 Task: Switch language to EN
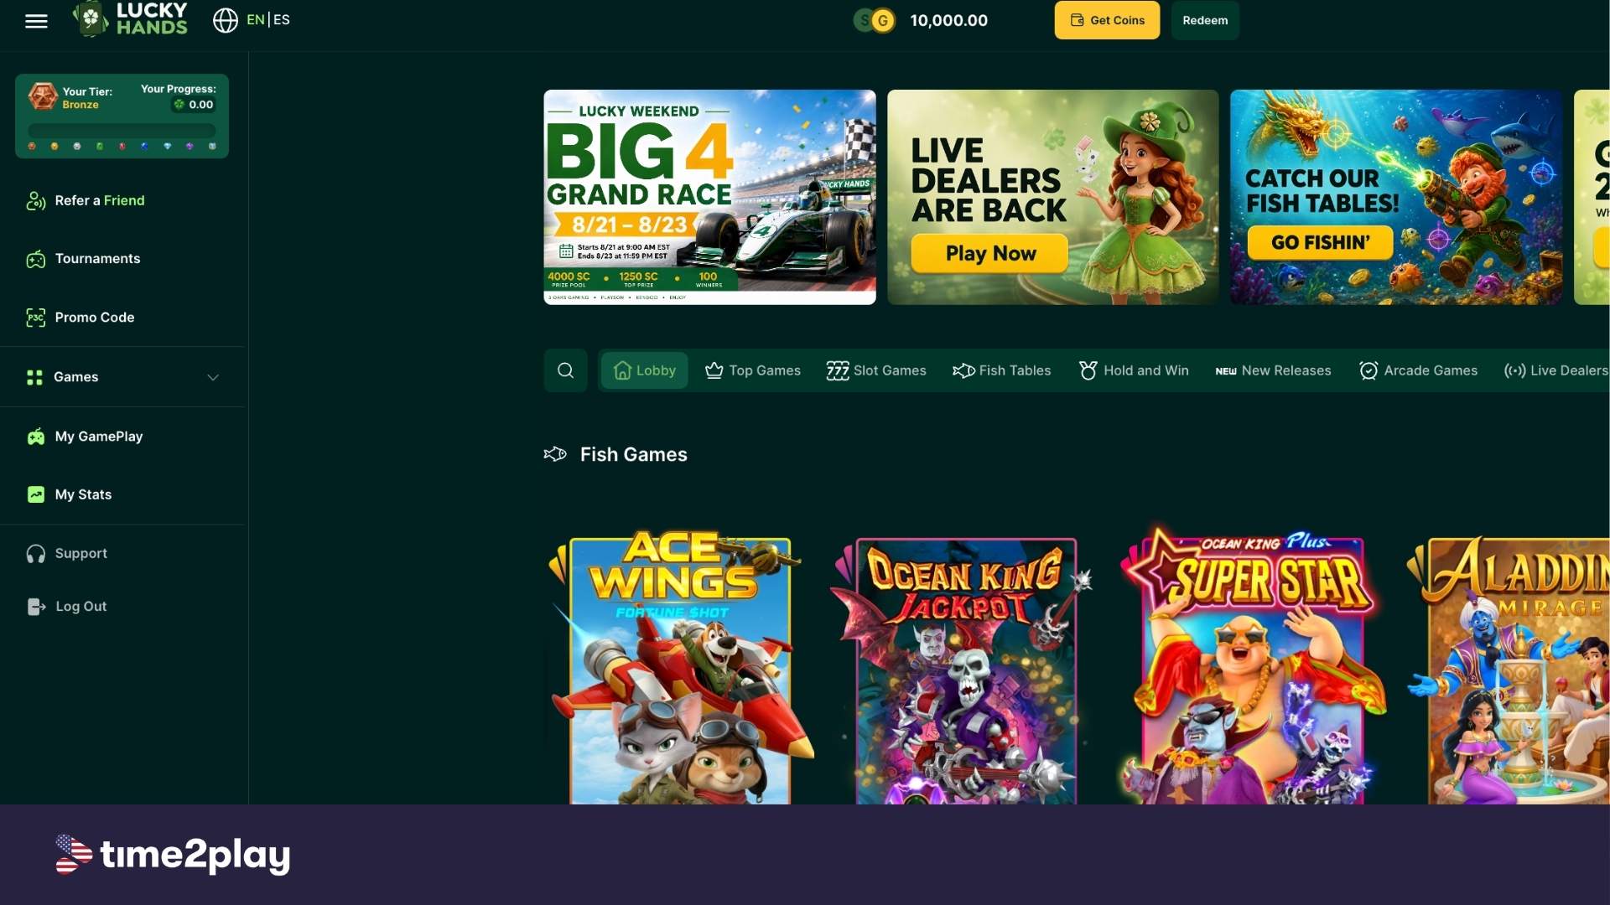point(255,20)
